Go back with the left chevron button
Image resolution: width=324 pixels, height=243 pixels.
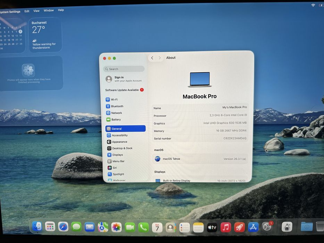tap(152, 58)
